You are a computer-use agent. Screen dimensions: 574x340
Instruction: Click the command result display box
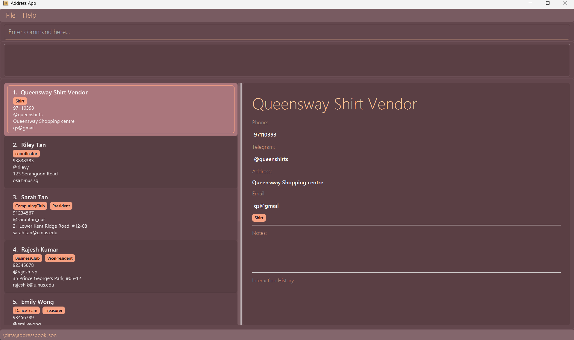pyautogui.click(x=287, y=60)
